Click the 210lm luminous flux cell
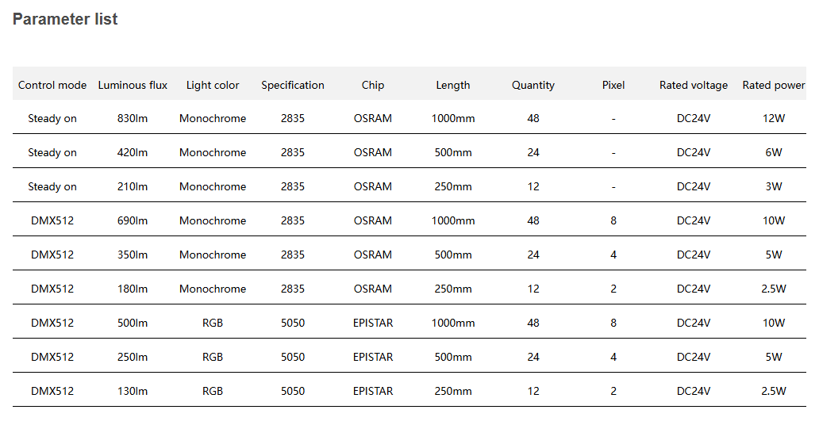This screenshot has width=819, height=425. (133, 187)
